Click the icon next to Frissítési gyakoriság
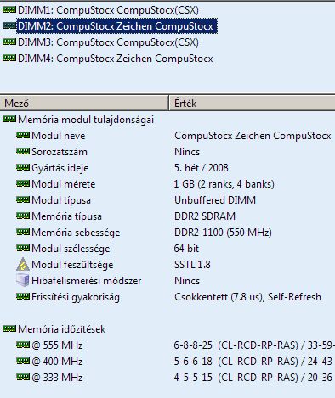 [x=23, y=296]
